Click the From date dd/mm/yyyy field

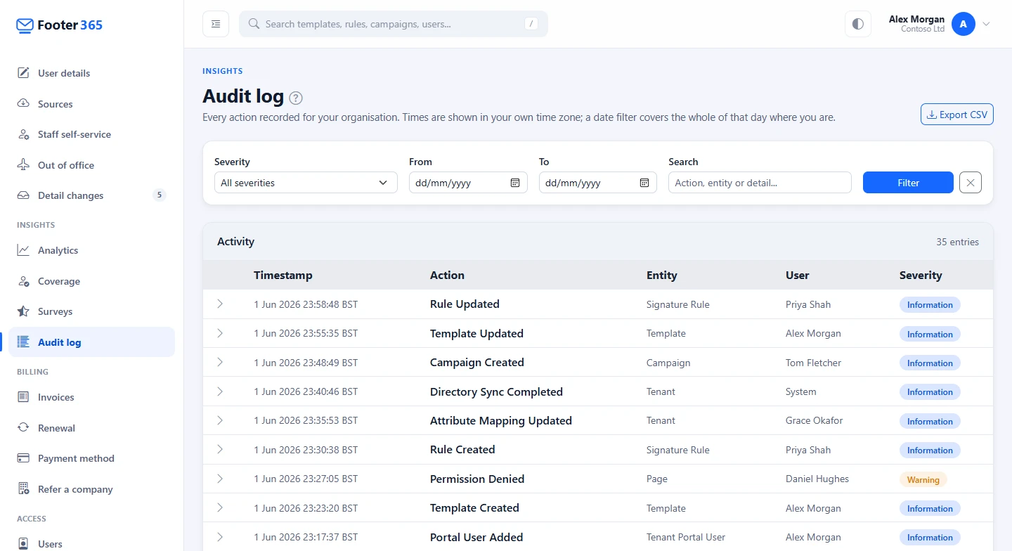(x=468, y=183)
